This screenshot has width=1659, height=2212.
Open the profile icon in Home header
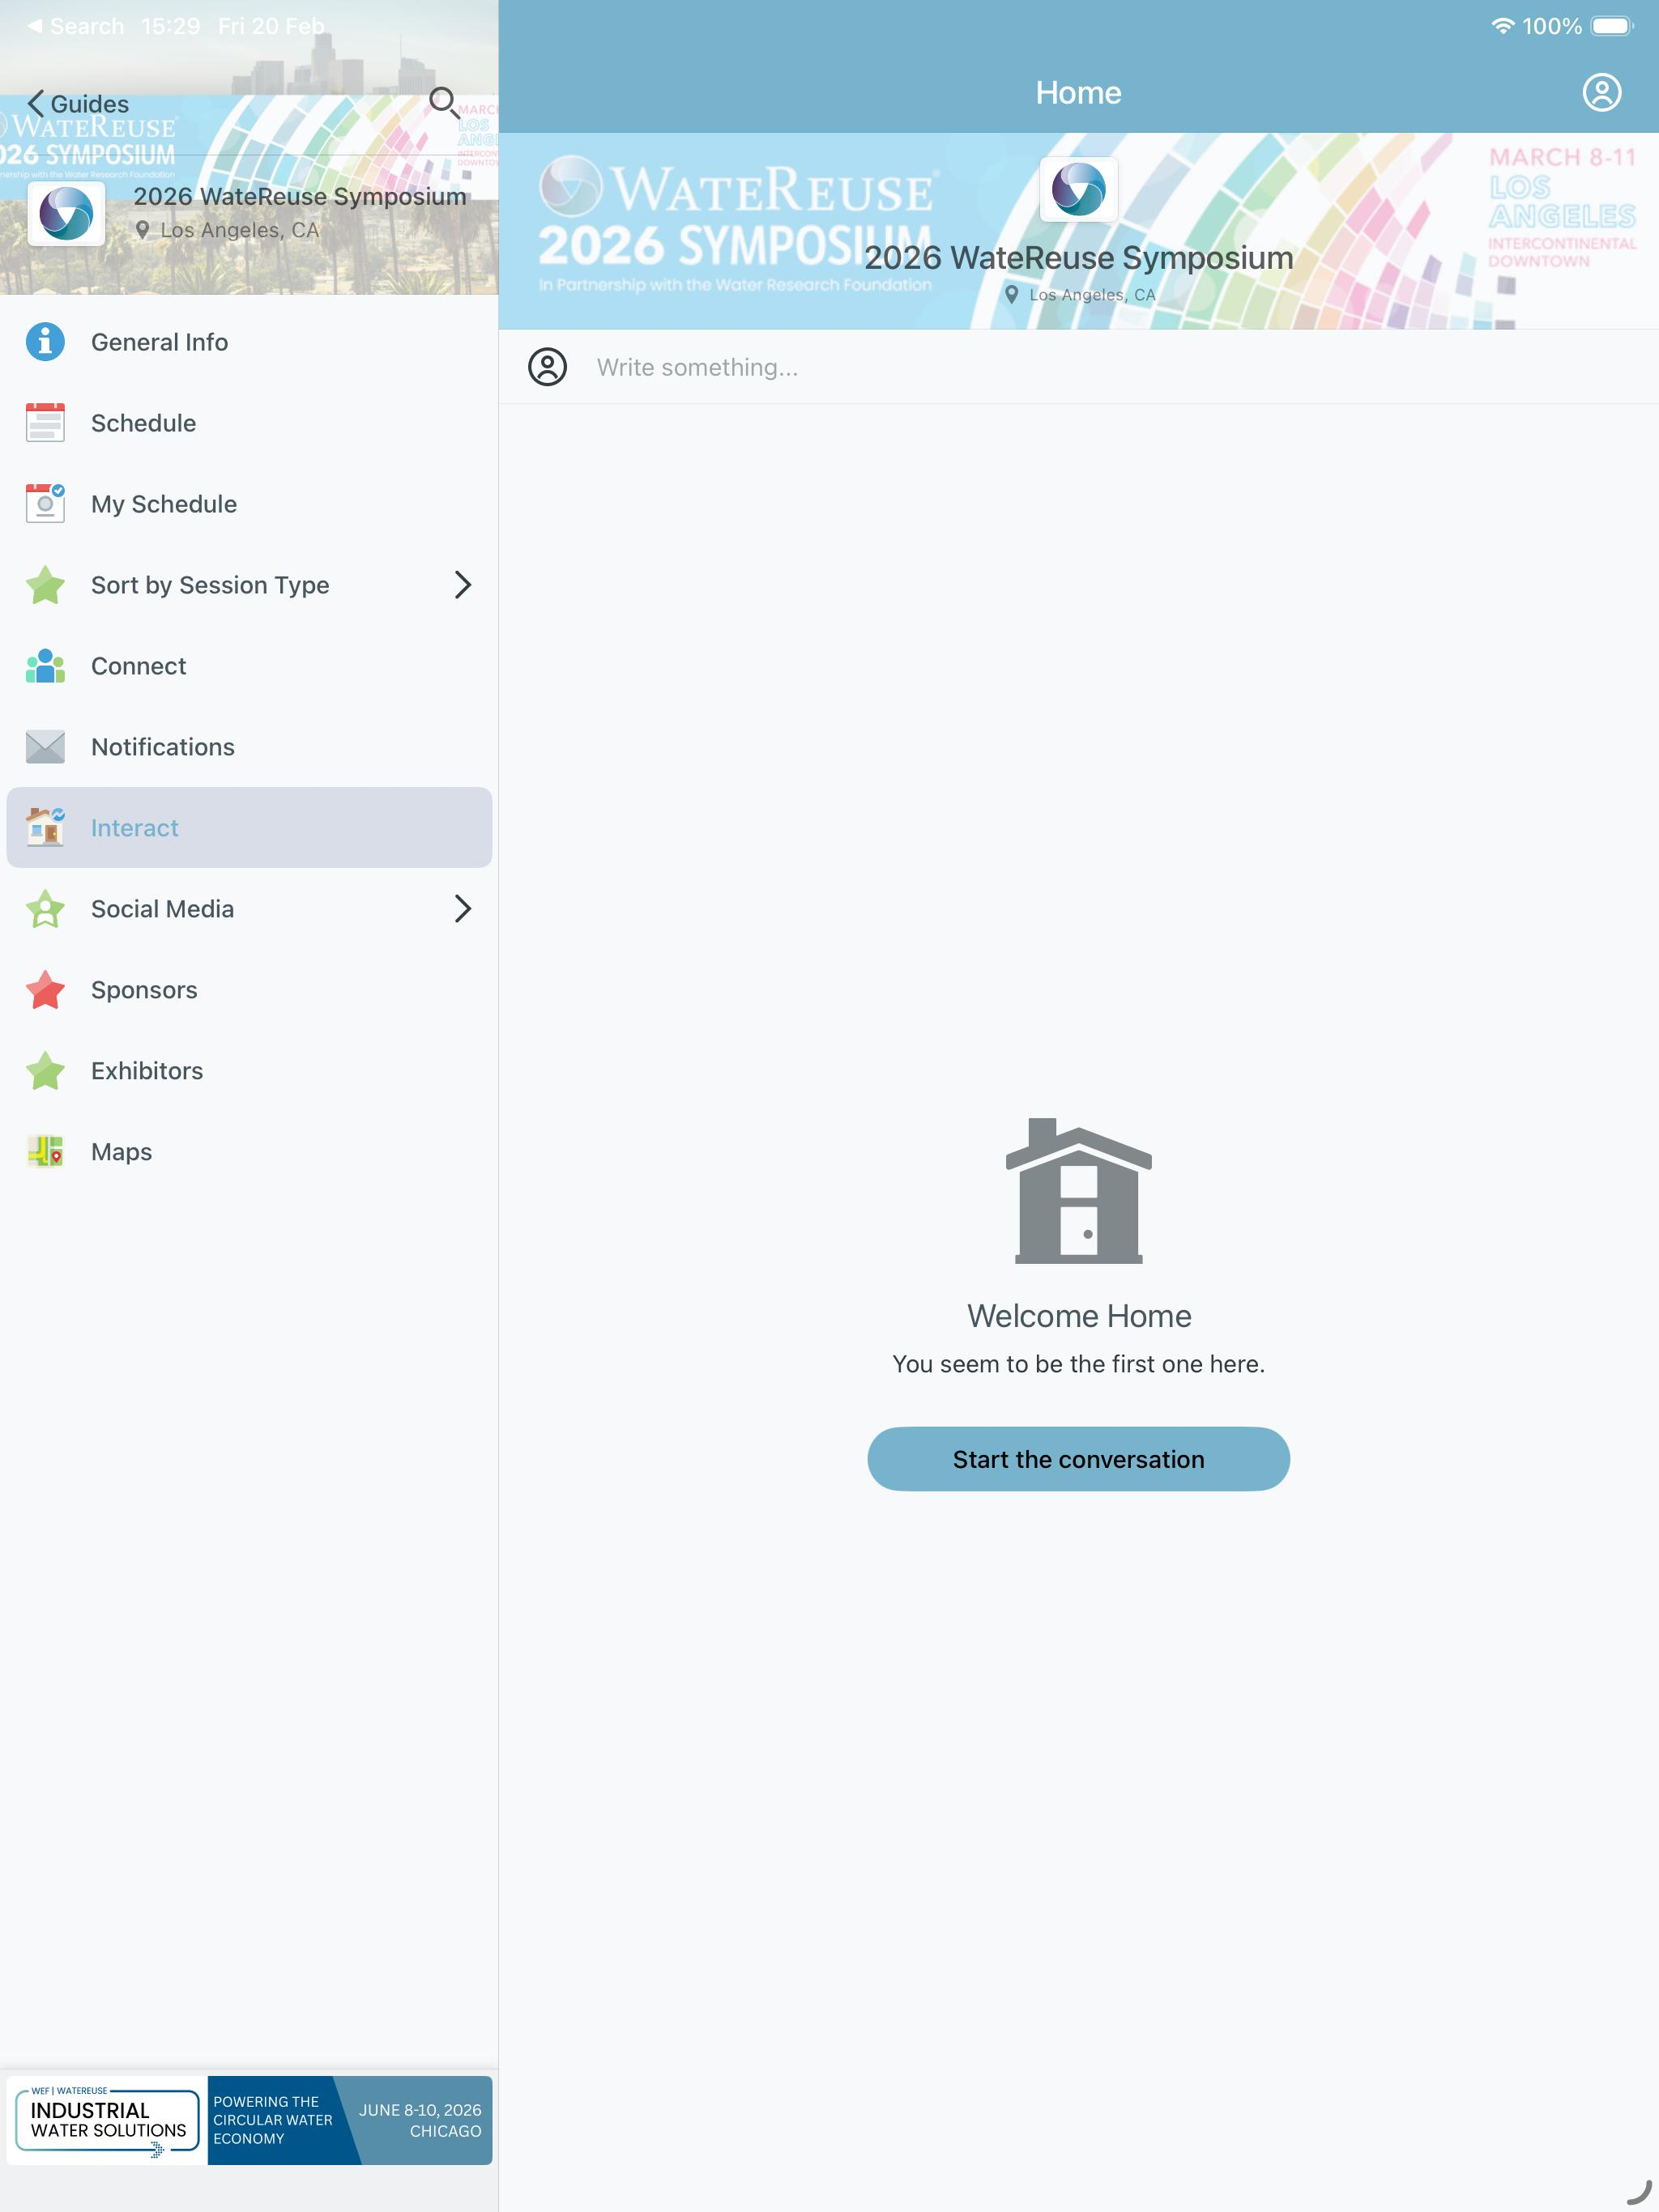tap(1601, 92)
